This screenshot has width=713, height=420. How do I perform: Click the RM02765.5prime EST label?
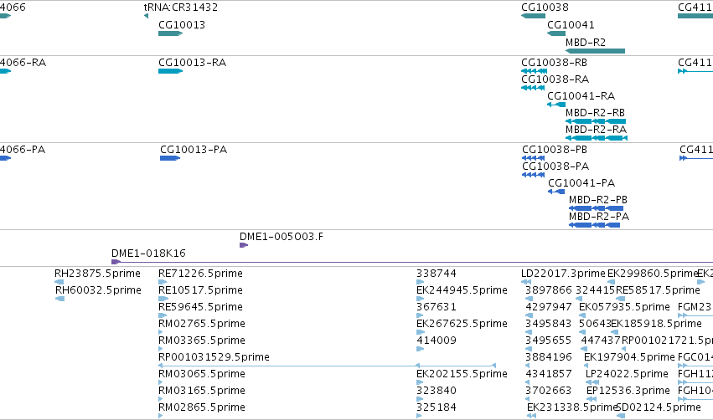(201, 324)
